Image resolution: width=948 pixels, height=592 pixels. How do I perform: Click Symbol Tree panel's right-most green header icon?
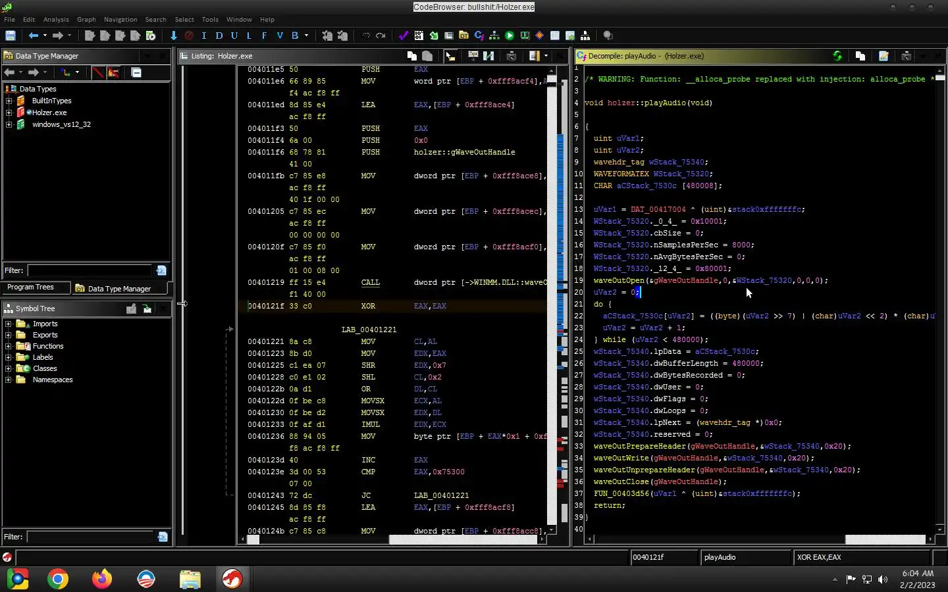pos(147,308)
